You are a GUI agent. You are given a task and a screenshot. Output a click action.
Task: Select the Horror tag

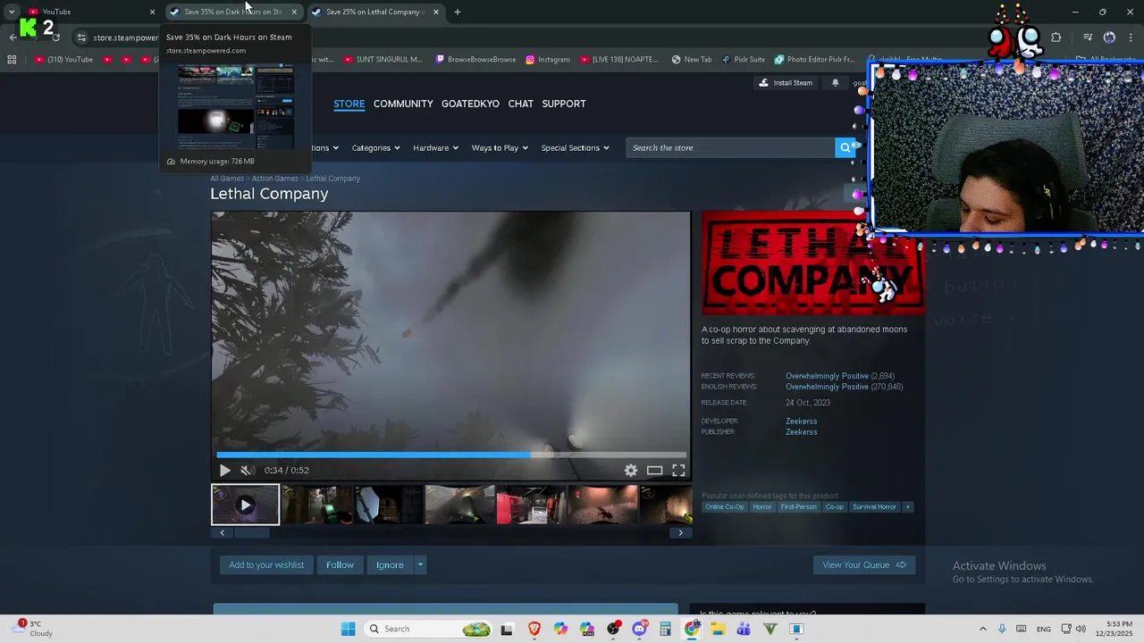762,507
